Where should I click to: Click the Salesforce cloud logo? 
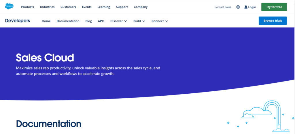click(9, 7)
